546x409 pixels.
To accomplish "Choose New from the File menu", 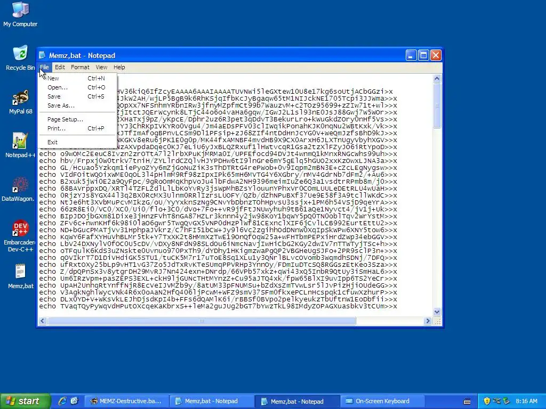I will [77, 78].
